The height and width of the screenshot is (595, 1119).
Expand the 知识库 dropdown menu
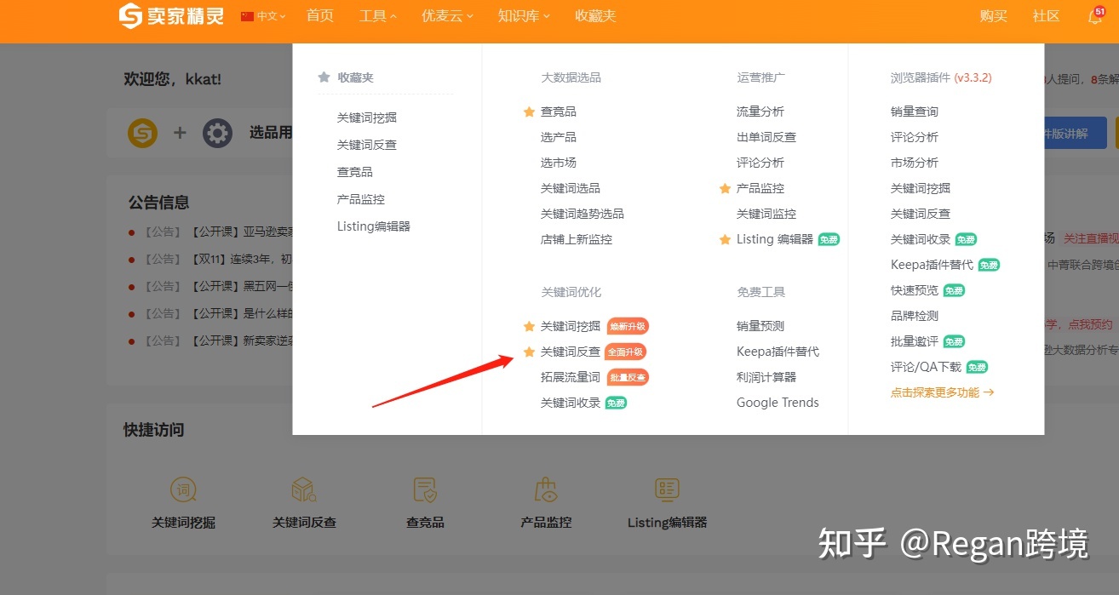[x=524, y=16]
